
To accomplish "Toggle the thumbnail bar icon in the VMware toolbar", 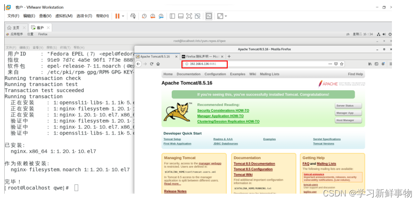I will pos(181,16).
